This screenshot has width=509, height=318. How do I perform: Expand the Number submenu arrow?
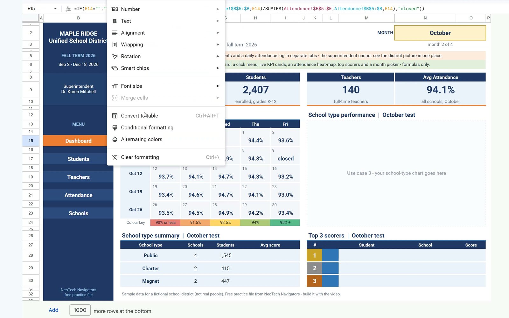pyautogui.click(x=218, y=9)
